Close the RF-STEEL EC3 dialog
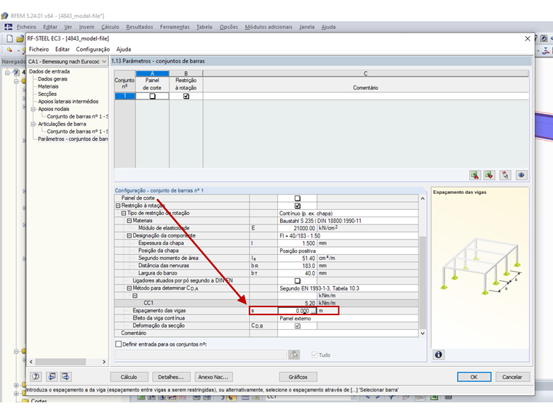553x414 pixels. coord(528,38)
